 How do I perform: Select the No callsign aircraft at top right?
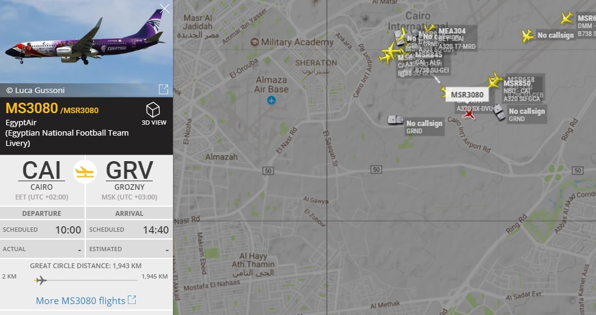[527, 36]
